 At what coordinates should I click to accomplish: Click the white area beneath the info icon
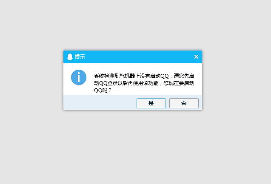point(79,90)
